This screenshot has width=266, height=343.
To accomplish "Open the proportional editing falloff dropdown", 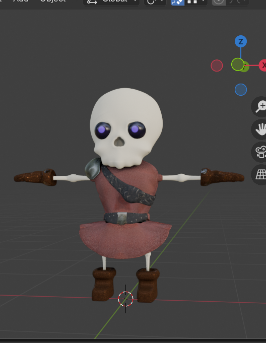I will pyautogui.click(x=237, y=2).
